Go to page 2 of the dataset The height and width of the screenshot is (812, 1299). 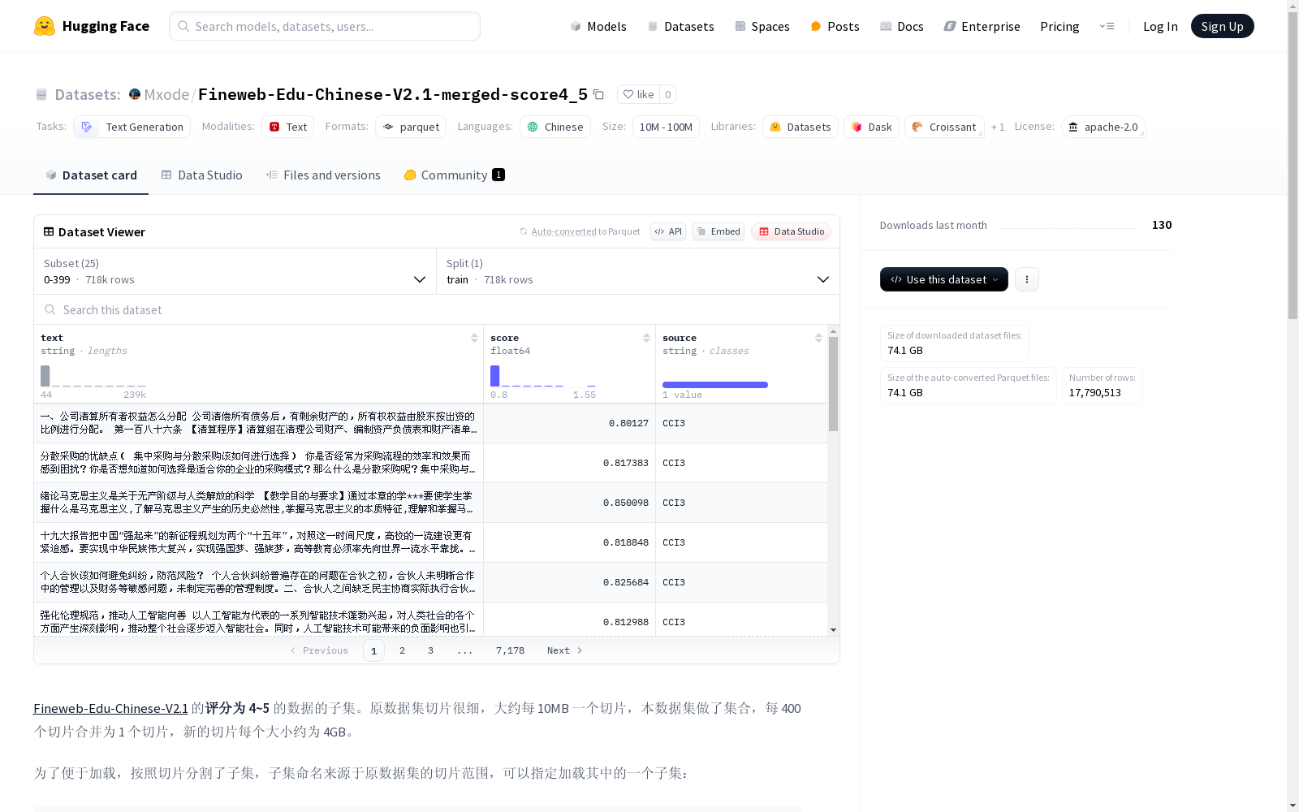402,650
